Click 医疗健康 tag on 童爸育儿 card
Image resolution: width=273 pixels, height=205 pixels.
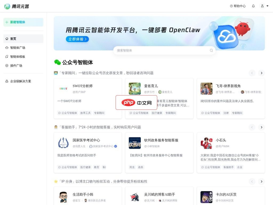coord(157,113)
